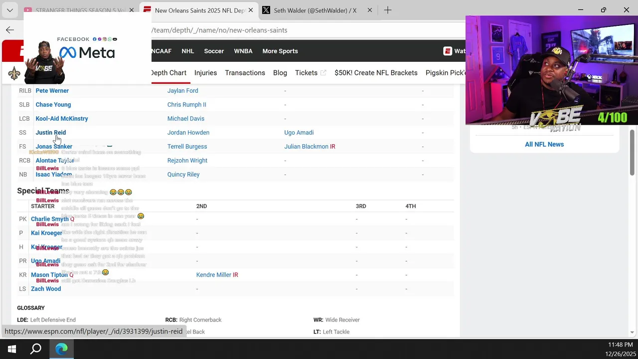638x359 pixels.
Task: Open taskbar clock and date
Action: [x=620, y=349]
